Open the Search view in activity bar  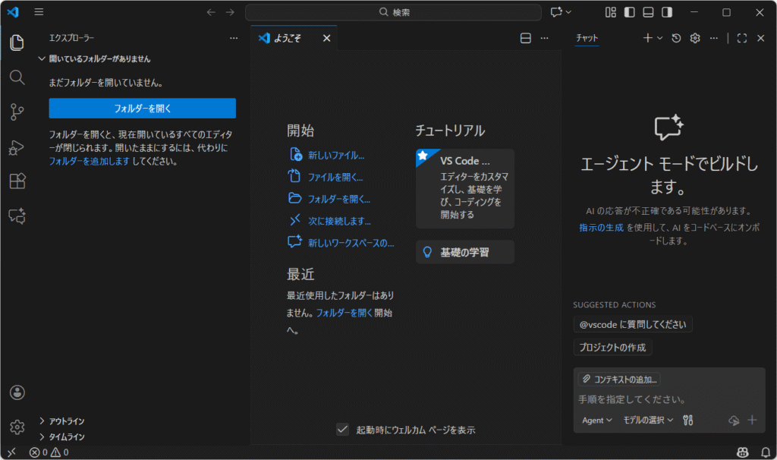click(x=17, y=77)
